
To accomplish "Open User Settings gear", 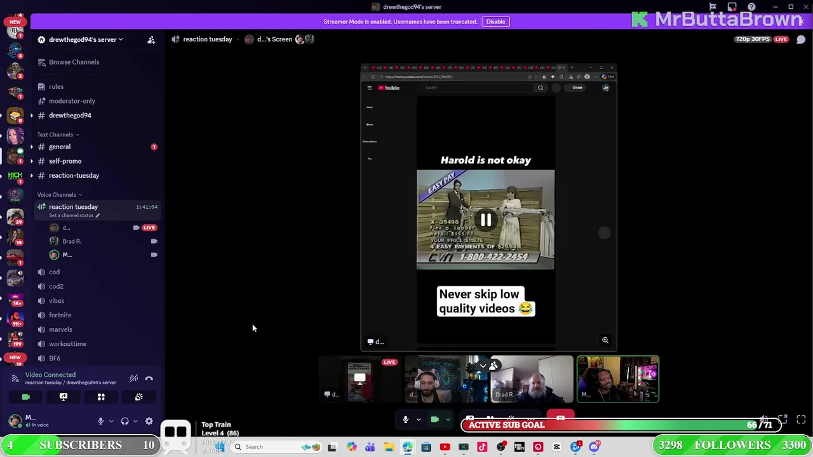I will pyautogui.click(x=149, y=421).
